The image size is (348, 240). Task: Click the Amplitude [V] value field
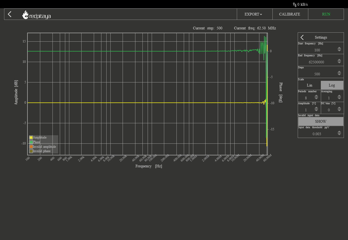click(x=306, y=110)
